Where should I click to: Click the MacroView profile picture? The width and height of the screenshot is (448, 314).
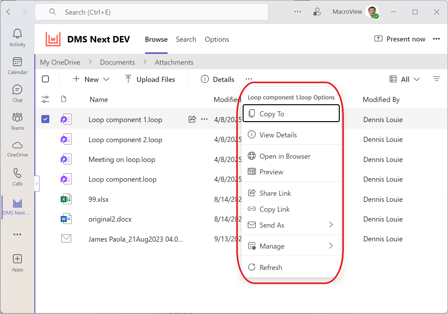pos(372,12)
